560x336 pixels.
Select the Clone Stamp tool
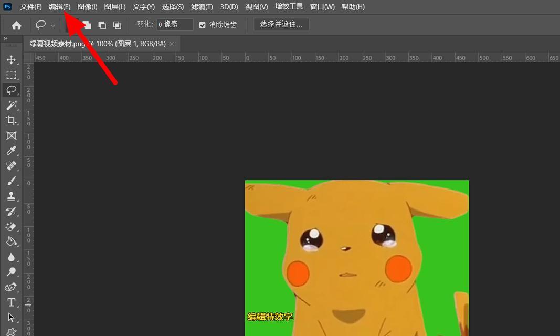pos(11,196)
